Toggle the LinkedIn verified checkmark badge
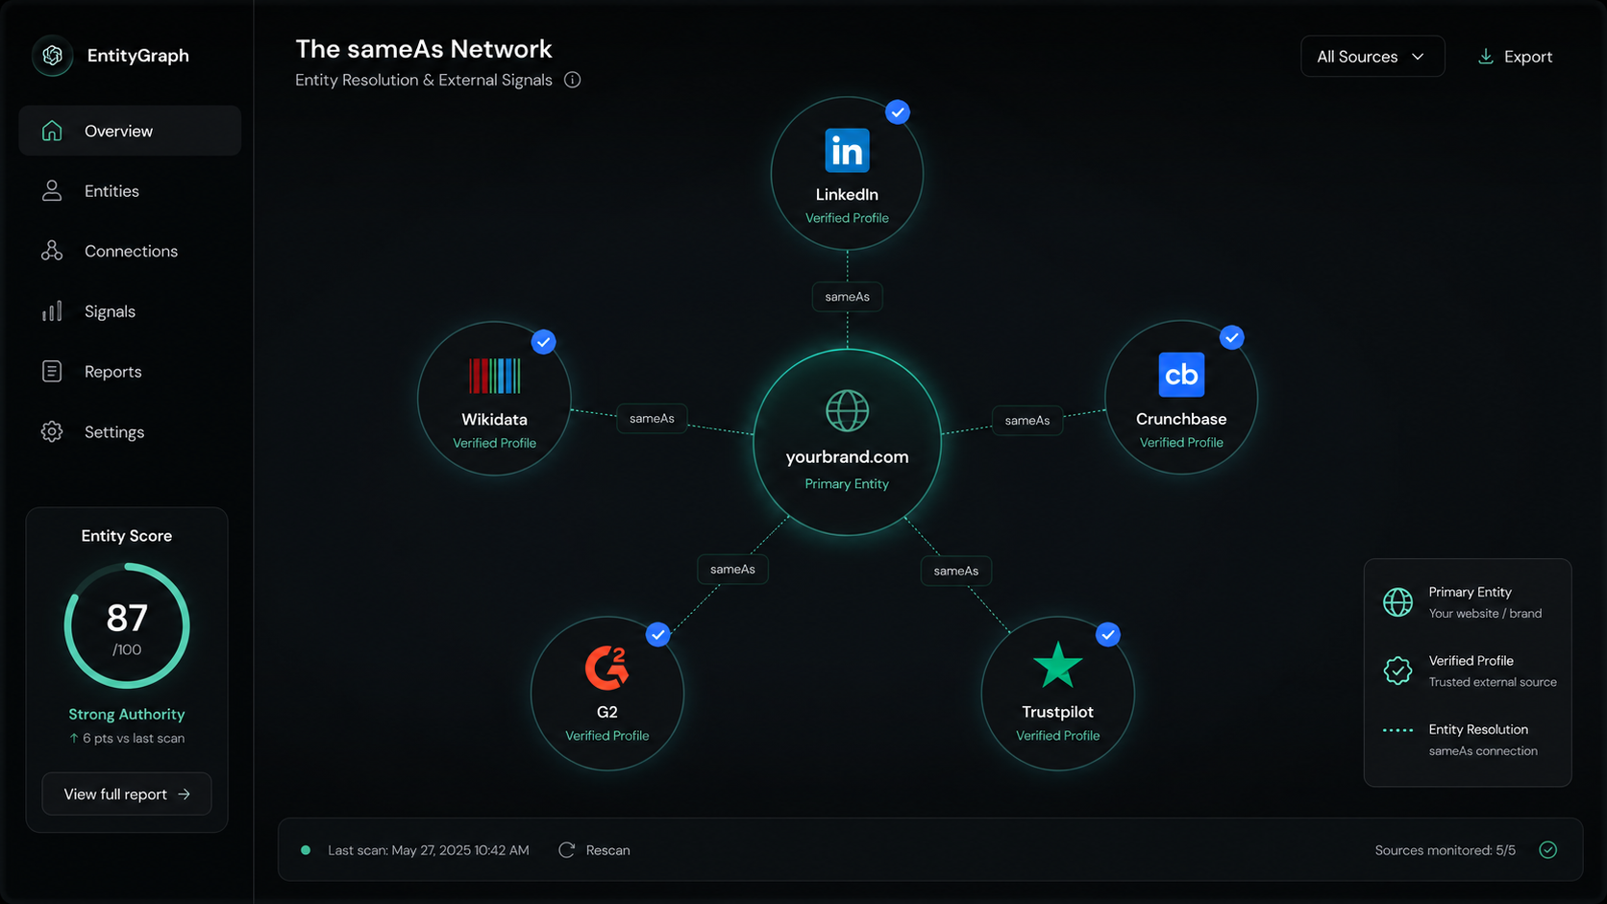1607x904 pixels. 898,112
